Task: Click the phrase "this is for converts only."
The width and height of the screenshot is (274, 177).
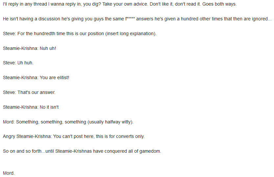Action: (x=120, y=136)
